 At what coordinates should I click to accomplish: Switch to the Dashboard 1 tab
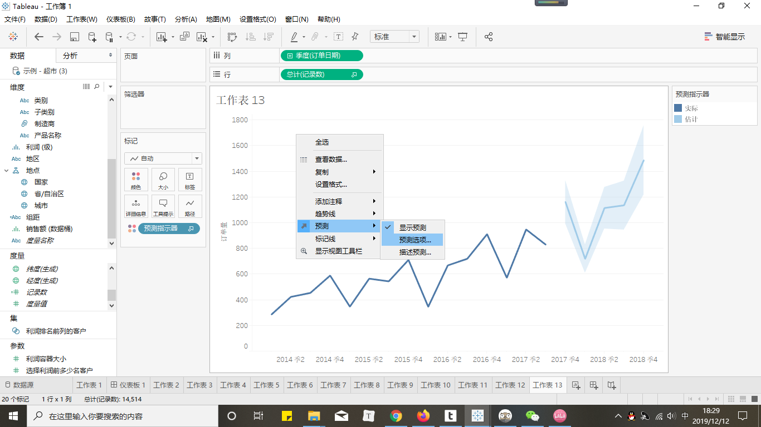(129, 385)
